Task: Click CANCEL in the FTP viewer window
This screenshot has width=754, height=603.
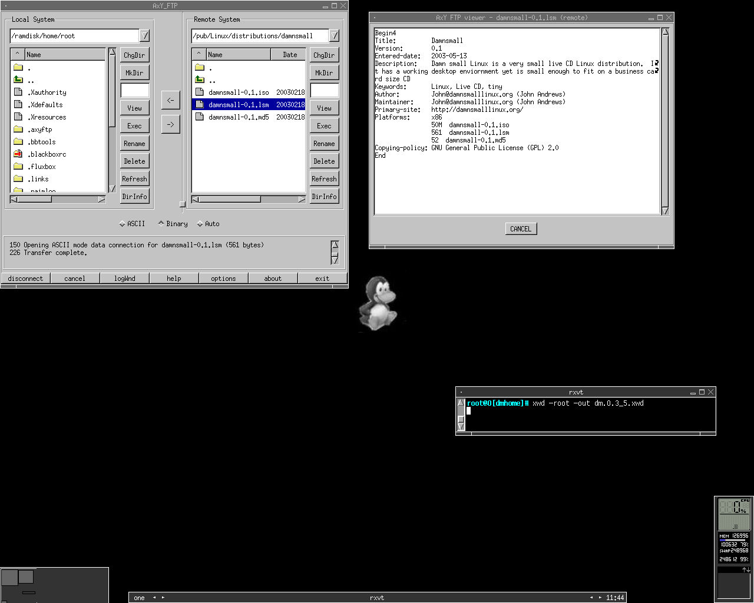Action: tap(521, 228)
